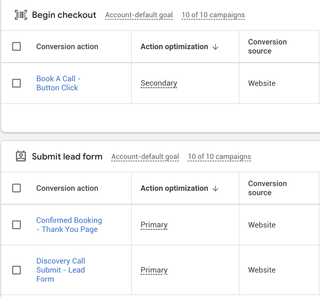This screenshot has width=320, height=297.
Task: Open Confirmed Booking - Thank You Page conversion action
Action: (x=69, y=224)
